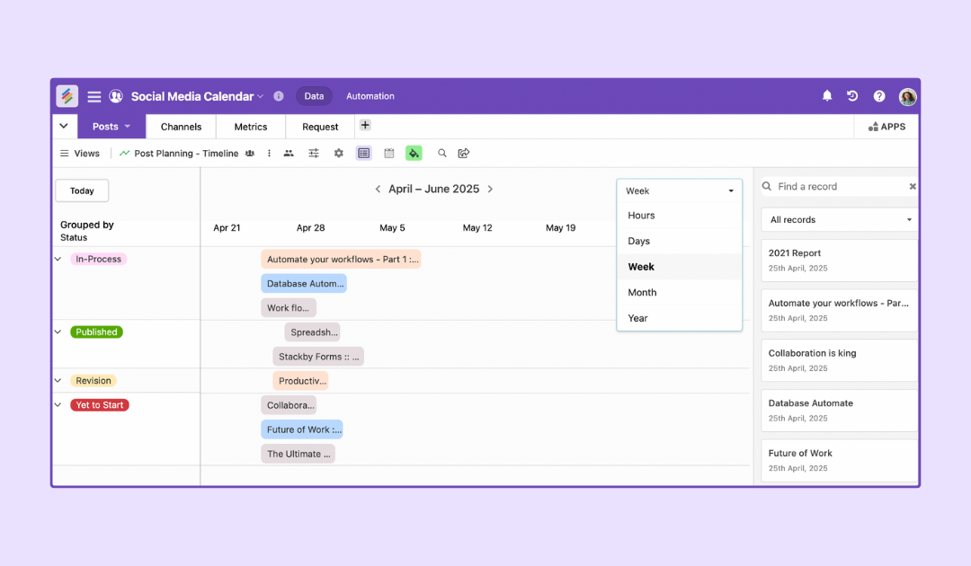Open the Week scale combo box
The height and width of the screenshot is (566, 971).
click(x=680, y=191)
